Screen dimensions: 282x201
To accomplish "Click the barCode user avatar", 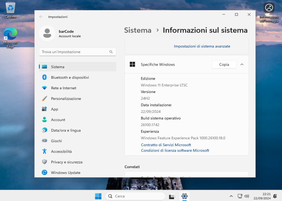I will [47, 33].
